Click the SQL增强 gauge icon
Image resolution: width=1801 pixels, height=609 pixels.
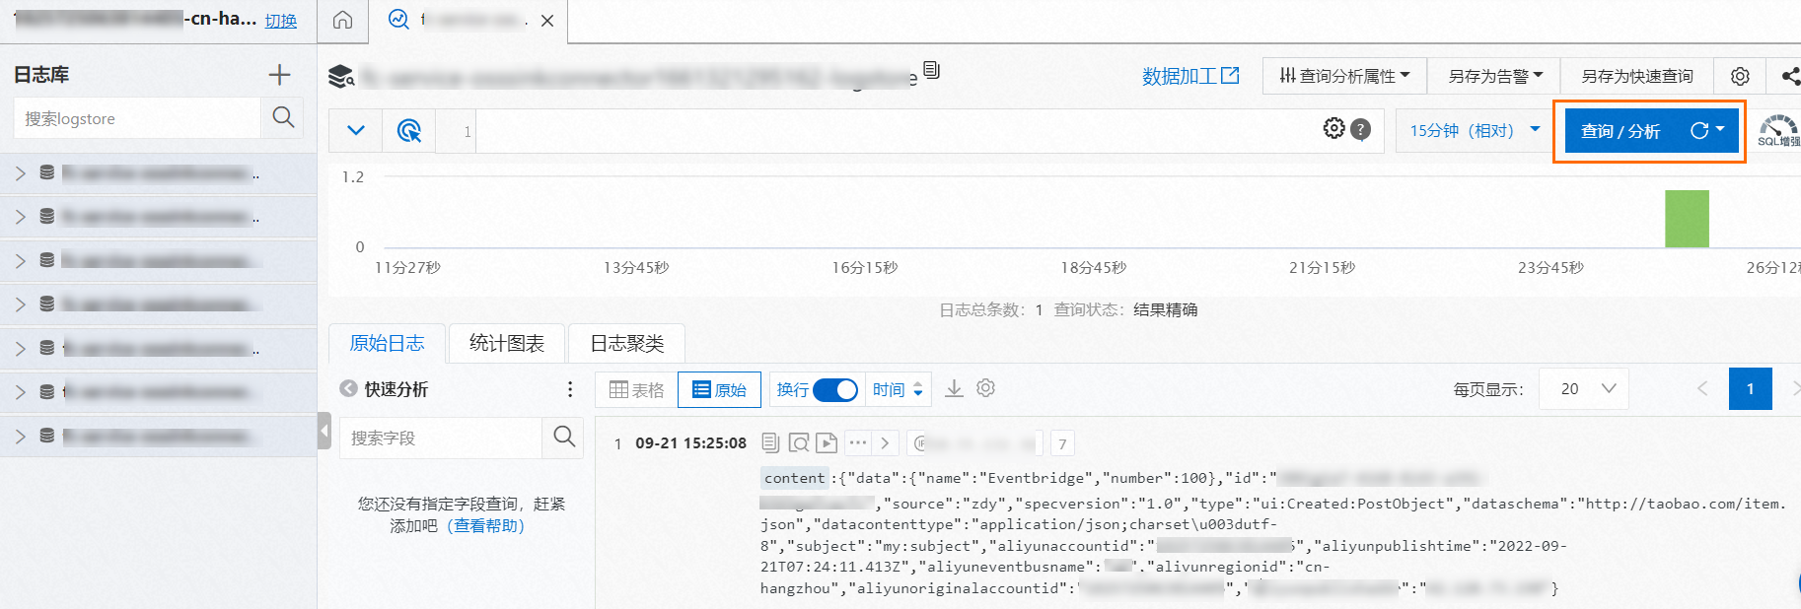pyautogui.click(x=1779, y=131)
